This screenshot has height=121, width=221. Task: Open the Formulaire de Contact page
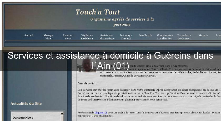(x=184, y=37)
